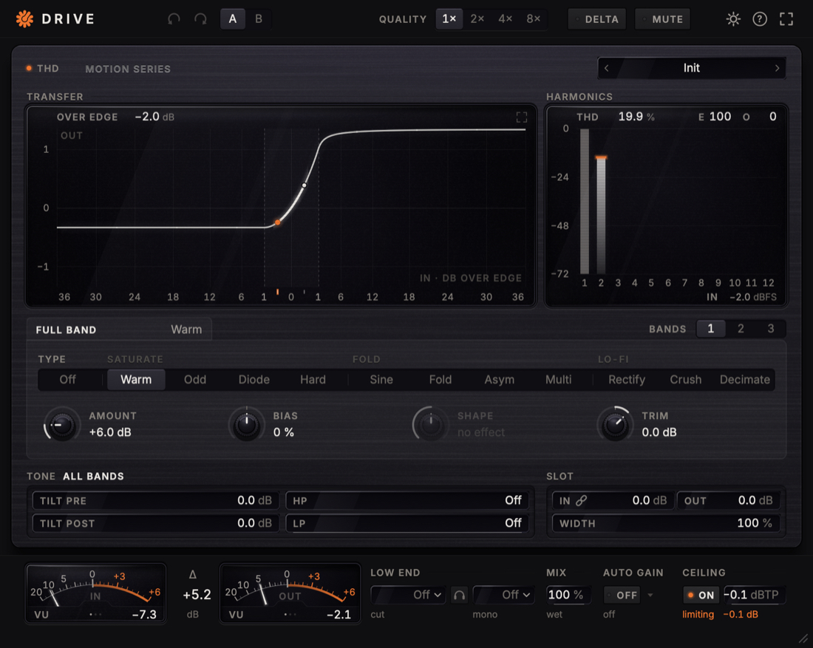Click the TILT POST value field

tap(155, 523)
